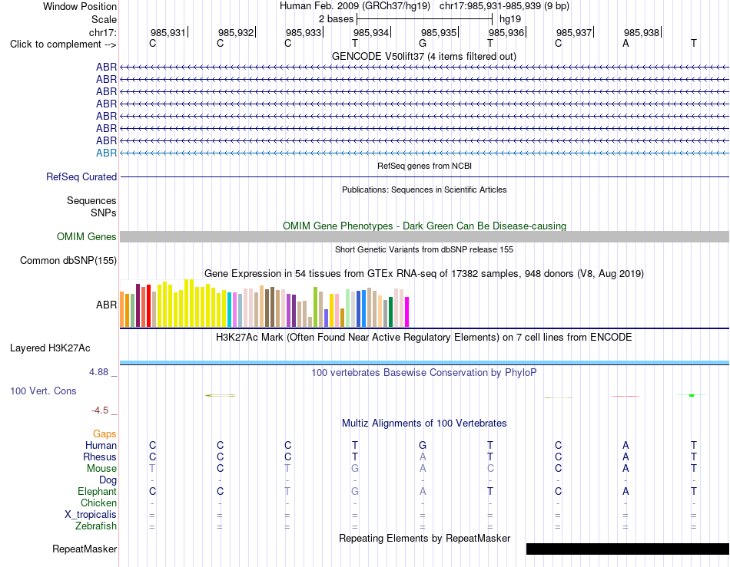This screenshot has width=730, height=567.
Task: Click the 'H3K27Ac Mark' ENCODE track title
Action: (424, 337)
